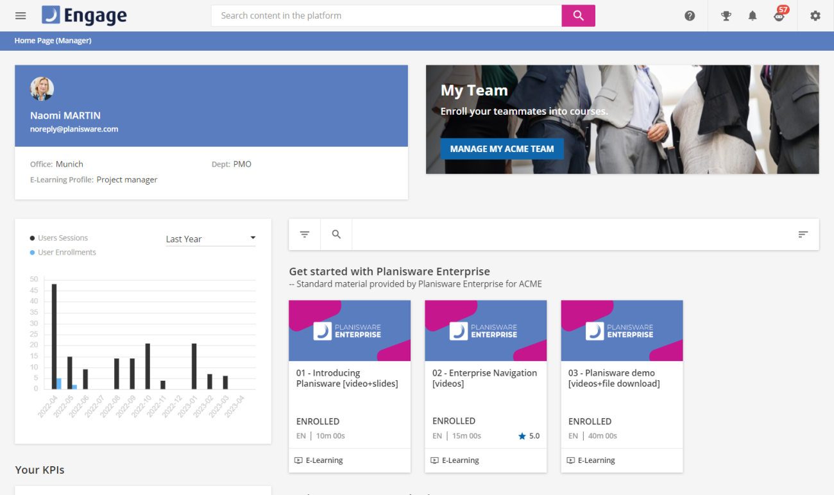Viewport: 834px width, 495px height.
Task: Click the magnifier icon in the course toolbar
Action: click(x=336, y=234)
